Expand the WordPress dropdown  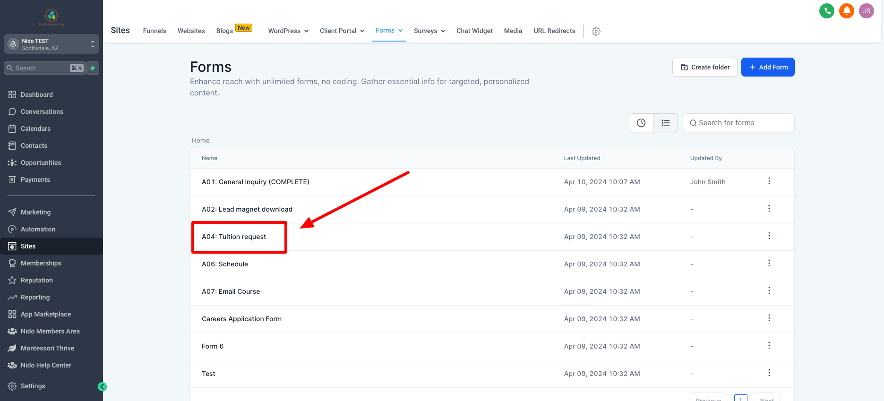(x=288, y=31)
